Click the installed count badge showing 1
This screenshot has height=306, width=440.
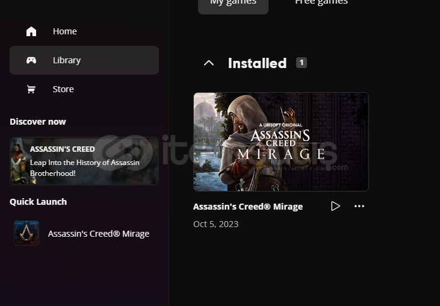click(x=302, y=63)
